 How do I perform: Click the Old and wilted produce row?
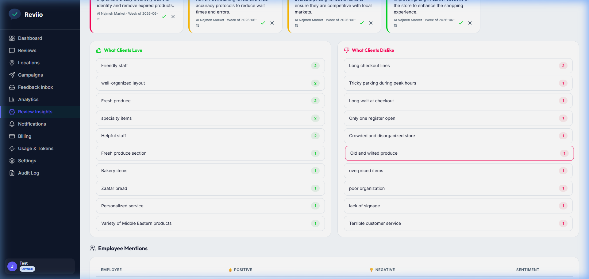click(459, 153)
